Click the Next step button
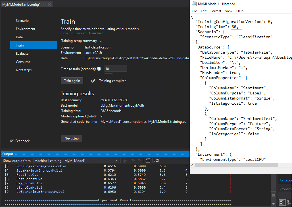This screenshot has width=292, height=207. click(x=71, y=138)
